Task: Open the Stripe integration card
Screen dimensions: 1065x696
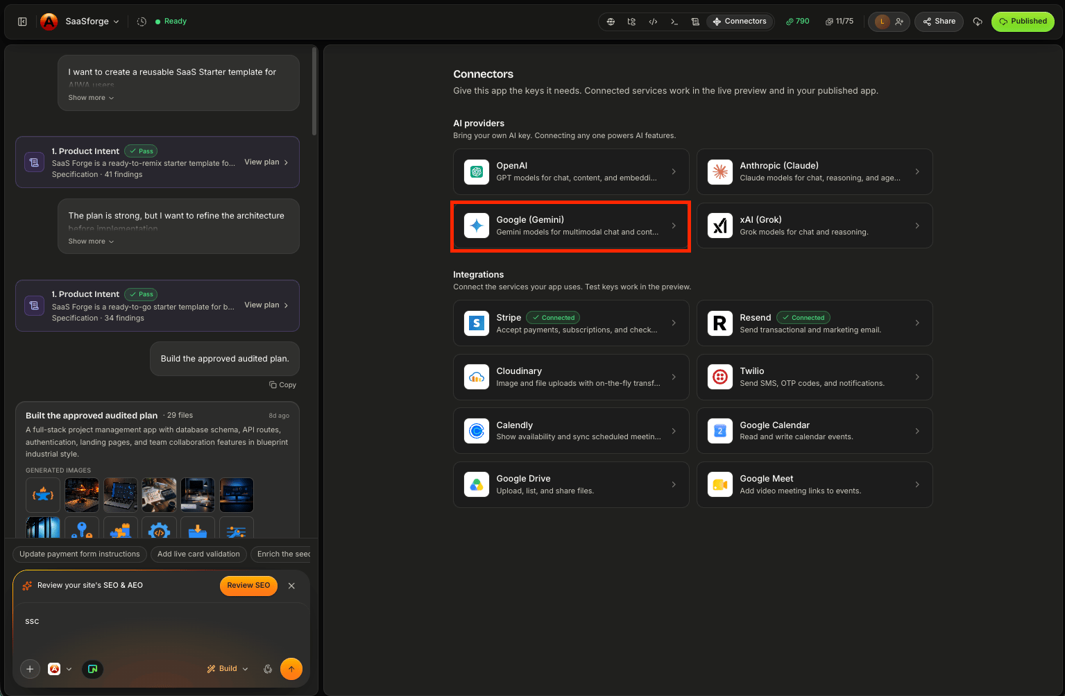Action: [571, 323]
